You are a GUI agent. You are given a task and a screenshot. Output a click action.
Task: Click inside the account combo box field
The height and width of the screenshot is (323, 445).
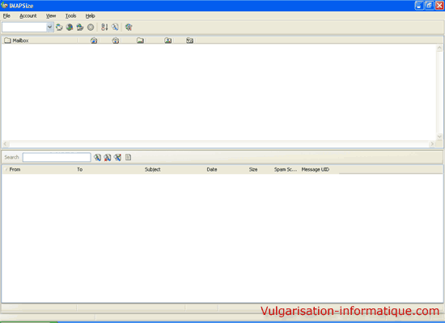[24, 27]
